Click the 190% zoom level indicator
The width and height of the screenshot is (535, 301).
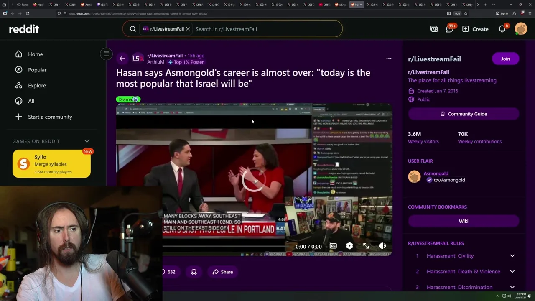(x=457, y=13)
